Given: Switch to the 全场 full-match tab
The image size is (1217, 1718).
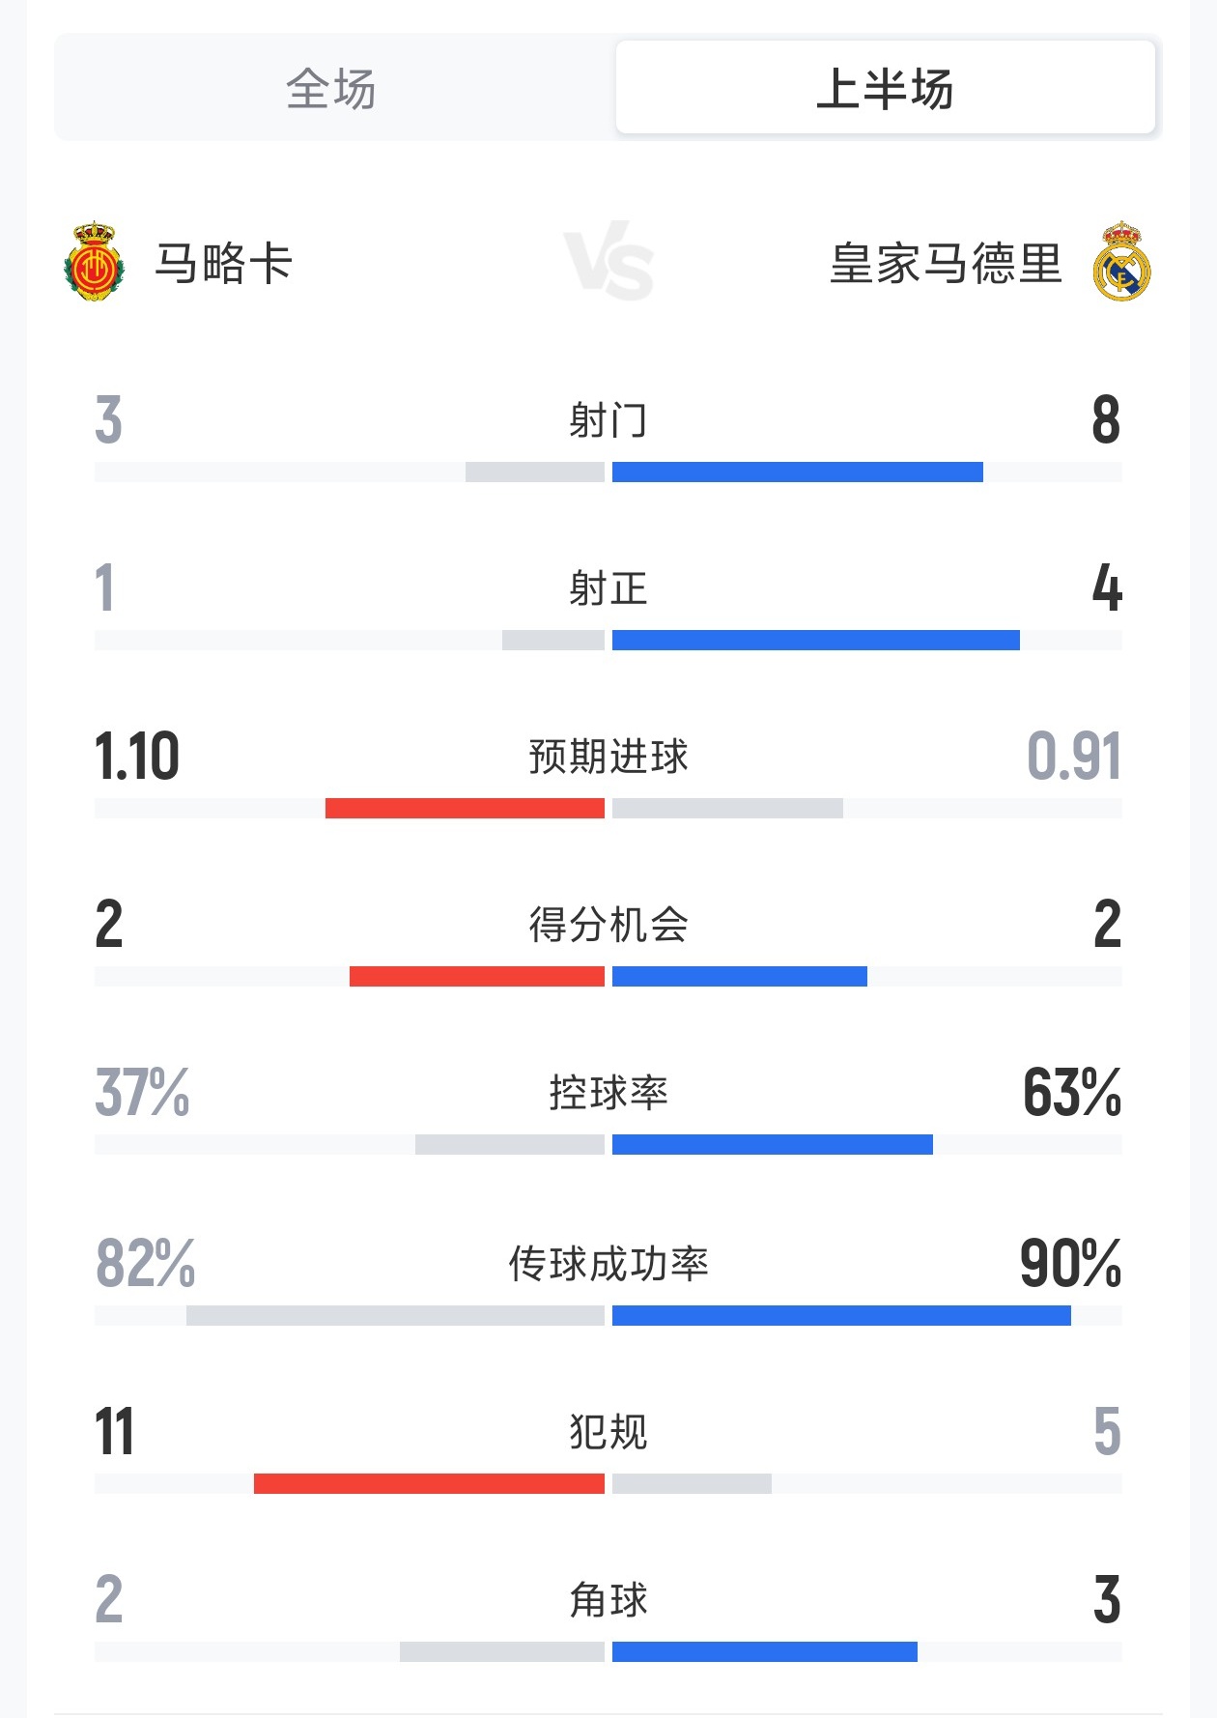Looking at the screenshot, I should [x=331, y=89].
